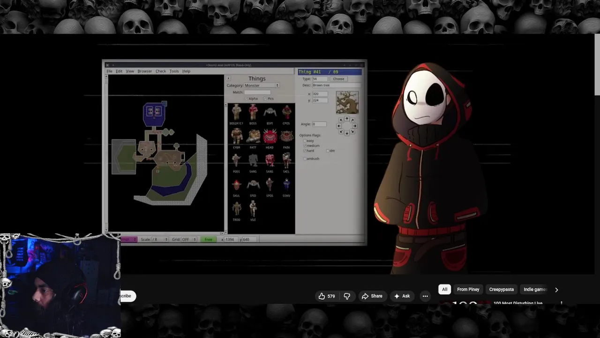Image resolution: width=600 pixels, height=338 pixels.
Task: Select the BOSS monster sprite
Action: pyautogui.click(x=253, y=113)
